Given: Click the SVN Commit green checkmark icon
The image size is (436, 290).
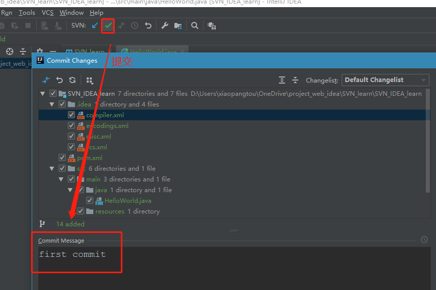Looking at the screenshot, I should pyautogui.click(x=108, y=25).
